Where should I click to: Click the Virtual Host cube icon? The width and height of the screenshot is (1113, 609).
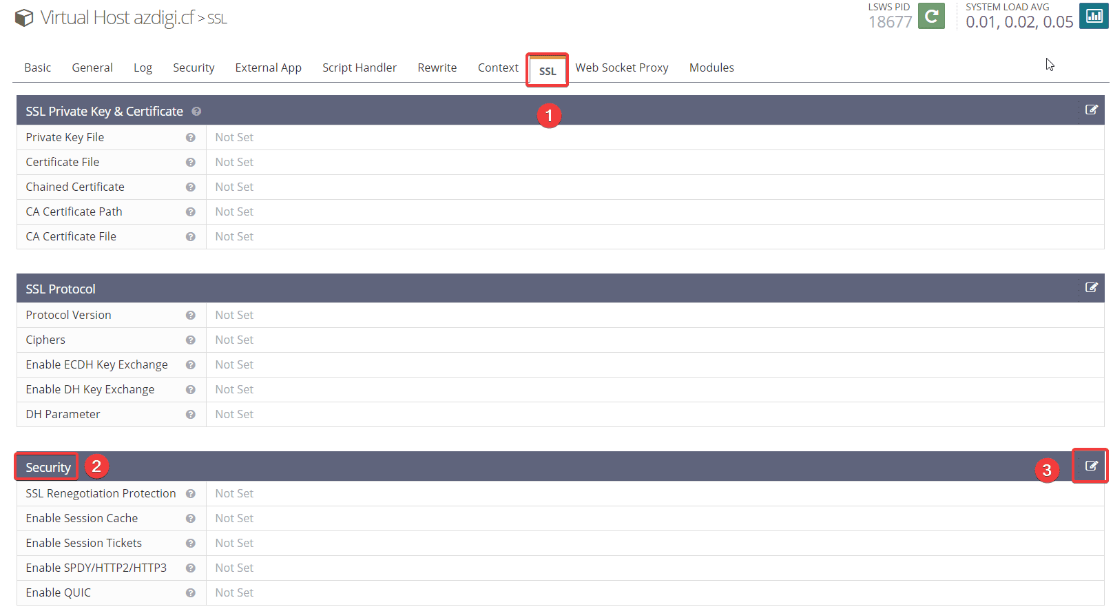click(x=24, y=18)
